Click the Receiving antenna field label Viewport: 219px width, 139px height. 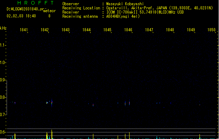click(80, 16)
